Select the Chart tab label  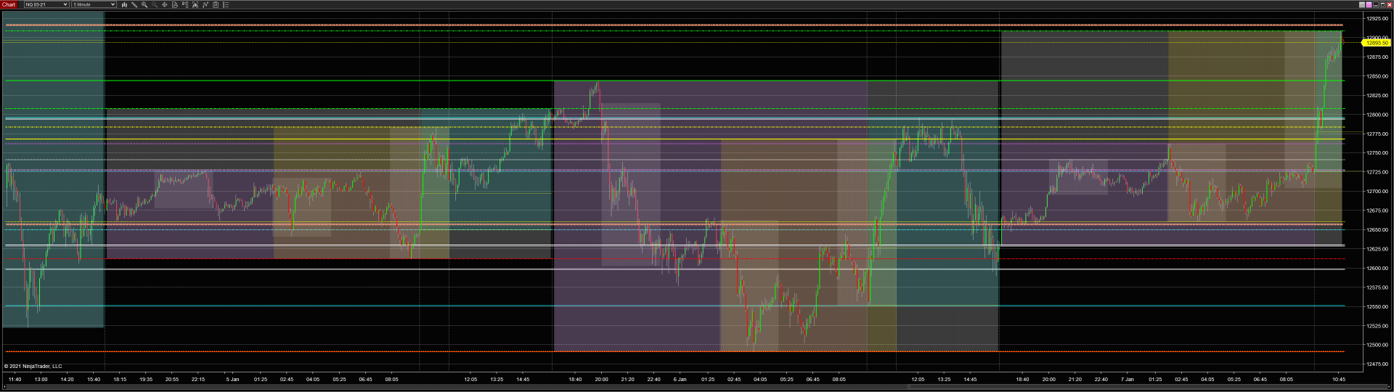(x=9, y=4)
